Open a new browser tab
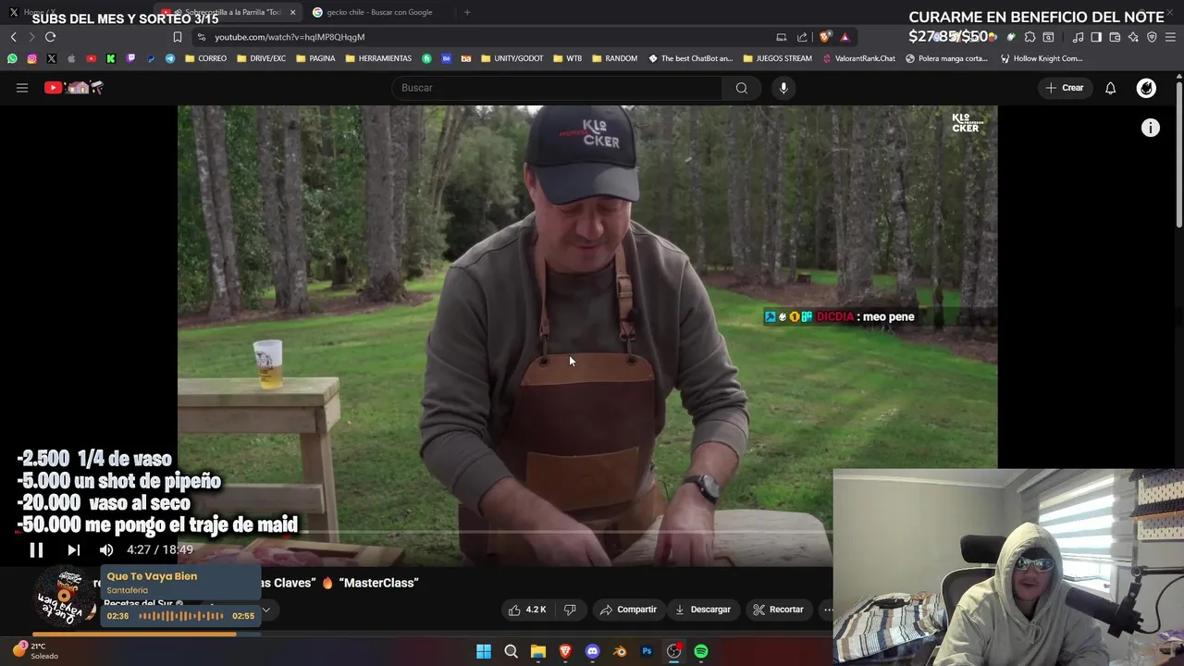 coord(467,12)
